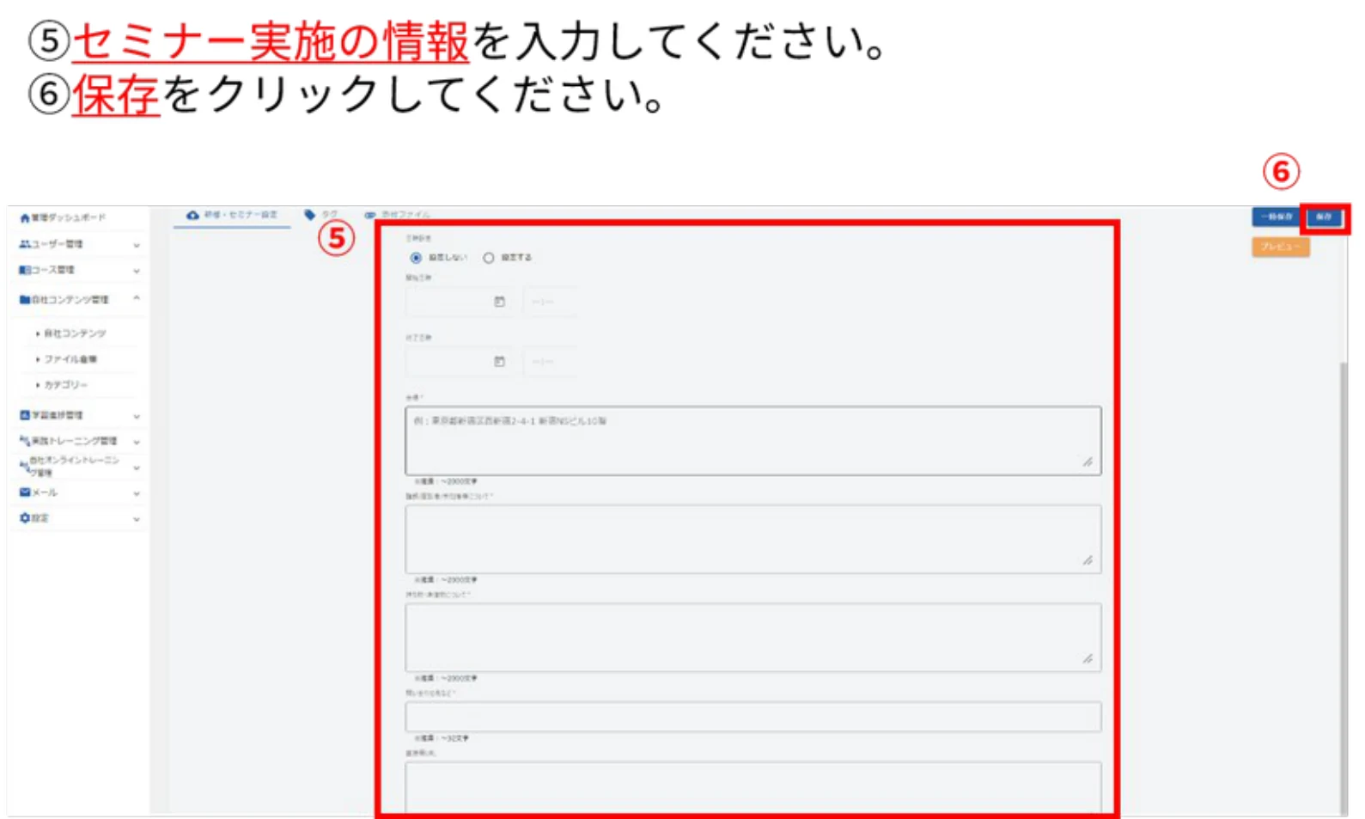Click the home icon beside 管理ダッシュボード
Viewport: 1365px width, 819px height.
24,218
